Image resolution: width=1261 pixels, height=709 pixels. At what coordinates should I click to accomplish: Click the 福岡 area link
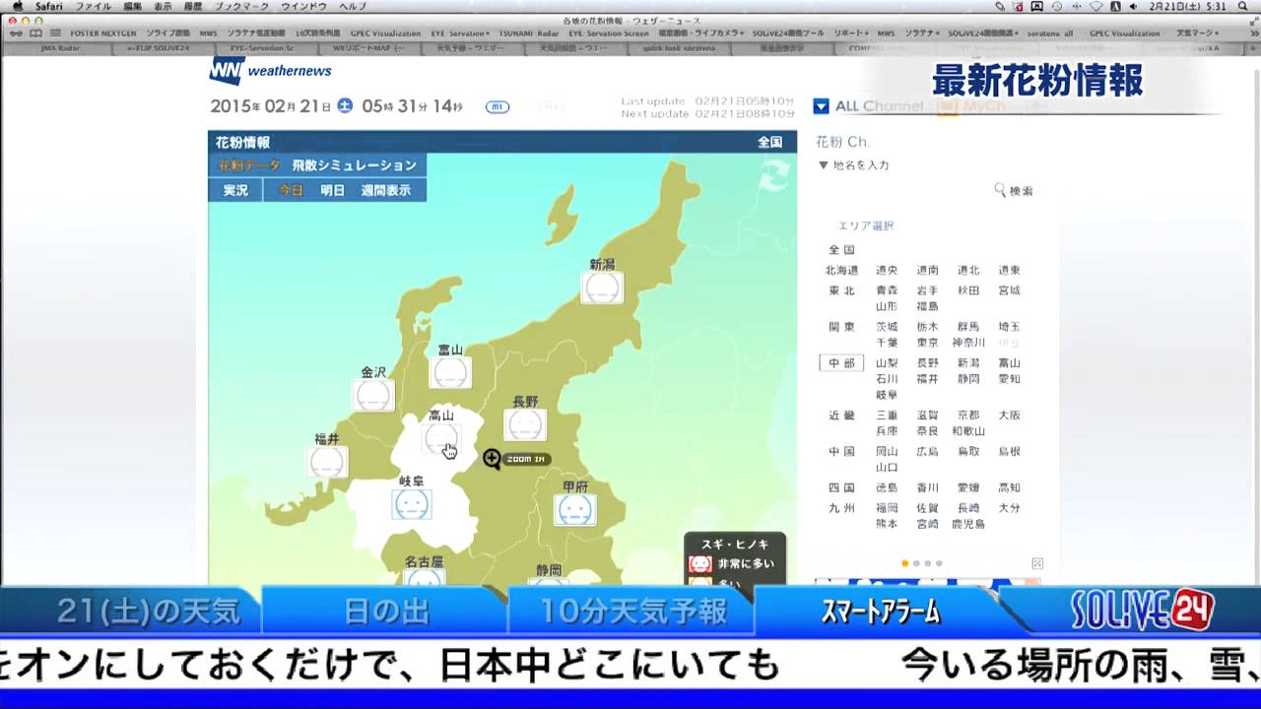(887, 508)
